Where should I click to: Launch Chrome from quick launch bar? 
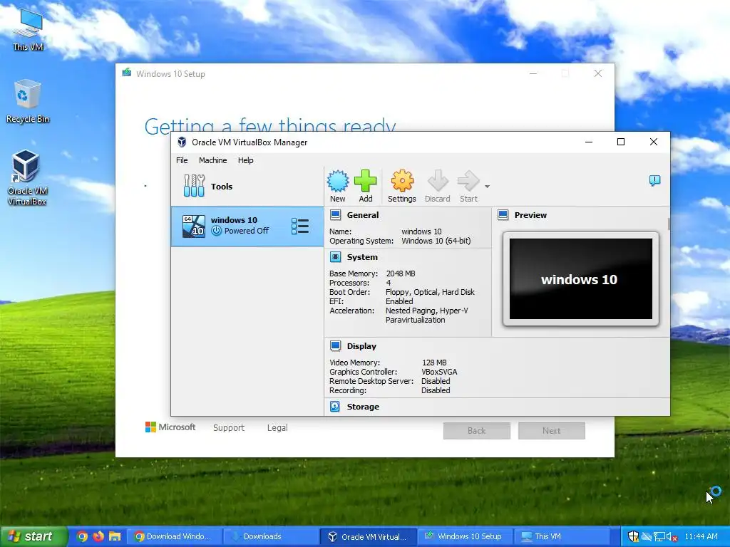pyautogui.click(x=82, y=536)
